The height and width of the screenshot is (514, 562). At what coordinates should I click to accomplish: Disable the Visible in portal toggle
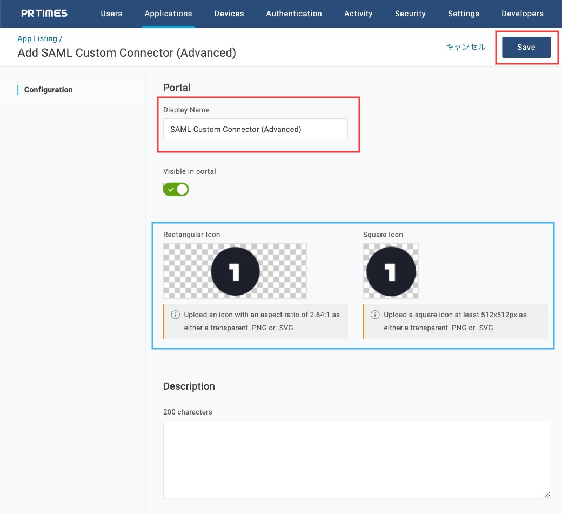pyautogui.click(x=176, y=189)
